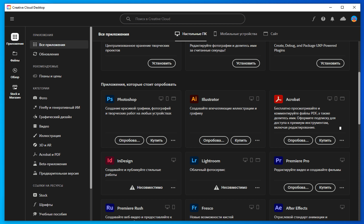Click the Photoshop Ps app icon

(110, 99)
